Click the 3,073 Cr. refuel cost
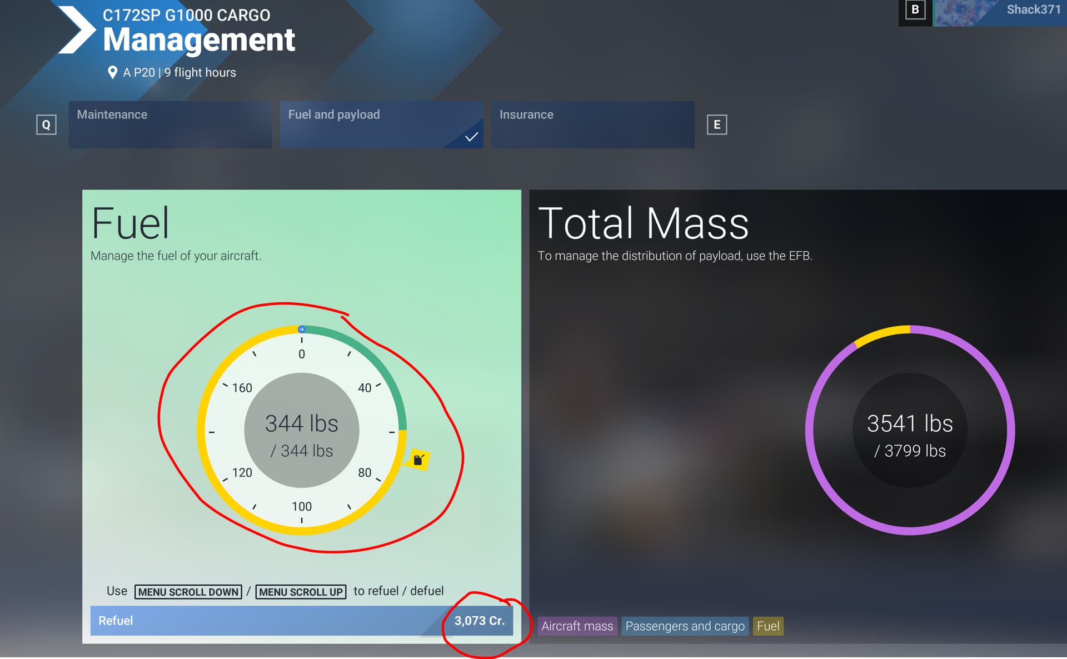Image resolution: width=1067 pixels, height=659 pixels. [479, 621]
